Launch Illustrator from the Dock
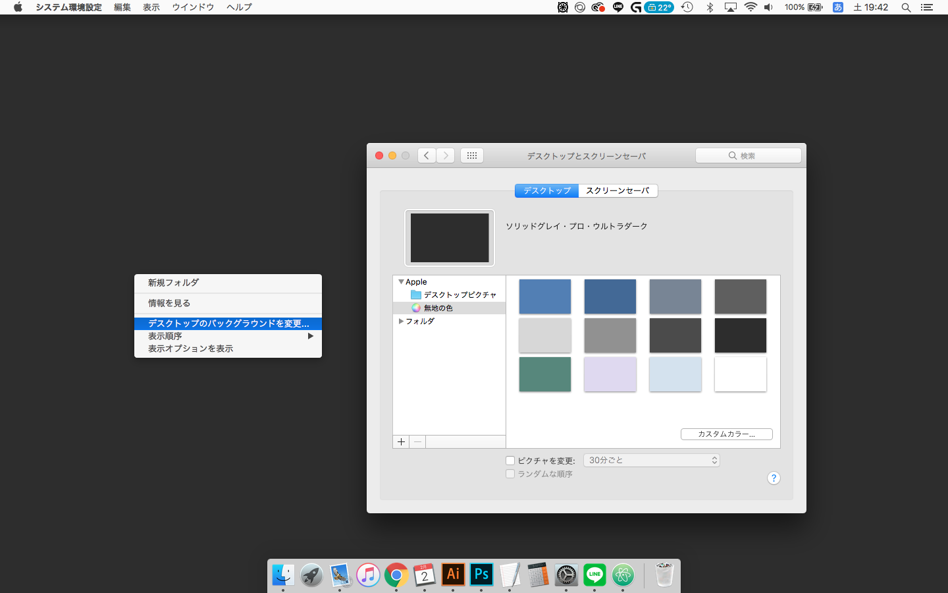This screenshot has height=593, width=948. coord(453,575)
